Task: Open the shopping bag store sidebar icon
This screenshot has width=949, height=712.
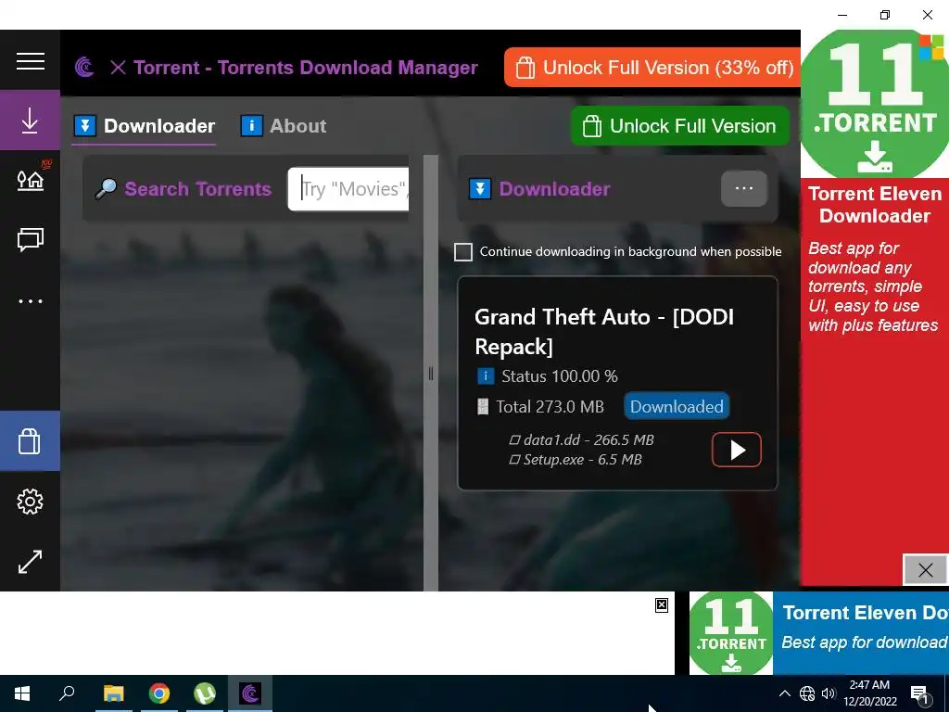Action: (30, 440)
